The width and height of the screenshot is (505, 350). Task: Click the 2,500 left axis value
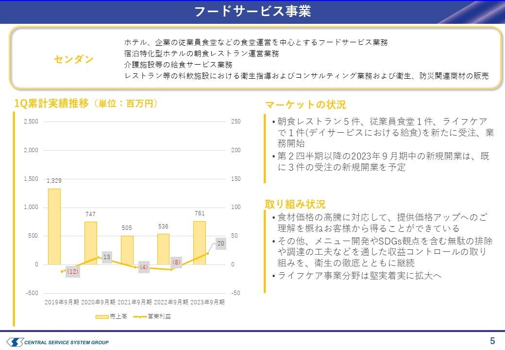31,122
